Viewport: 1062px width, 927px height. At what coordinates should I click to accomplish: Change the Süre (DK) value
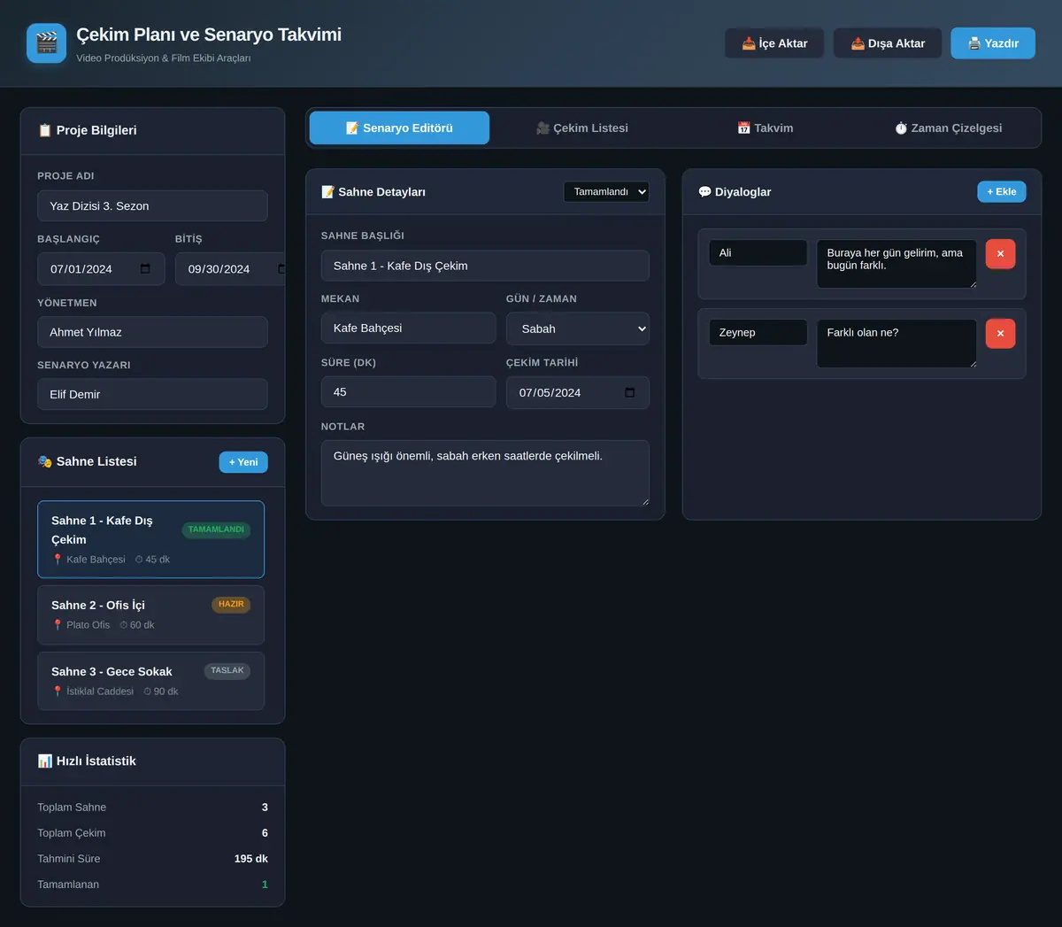pyautogui.click(x=408, y=391)
